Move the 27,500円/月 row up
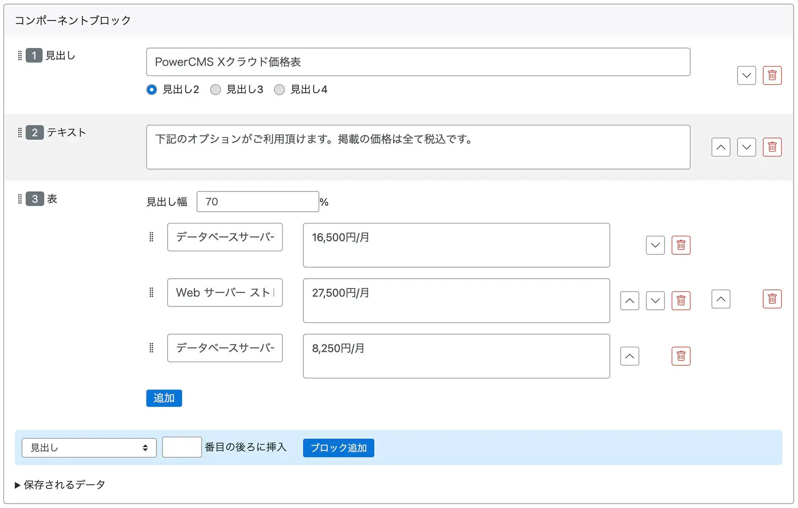The image size is (798, 508). (x=630, y=300)
